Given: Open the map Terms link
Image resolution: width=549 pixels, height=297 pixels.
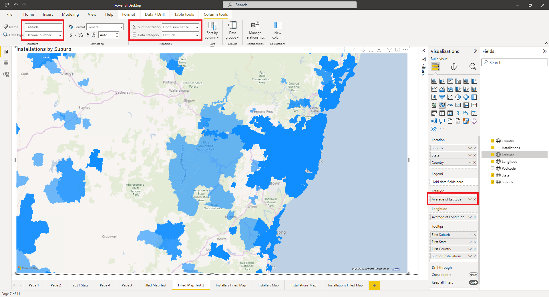Looking at the screenshot, I should coord(395,269).
